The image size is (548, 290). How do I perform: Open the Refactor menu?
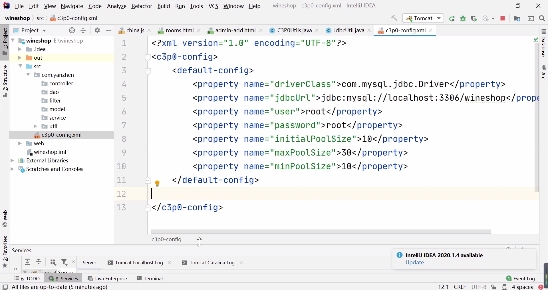click(142, 6)
